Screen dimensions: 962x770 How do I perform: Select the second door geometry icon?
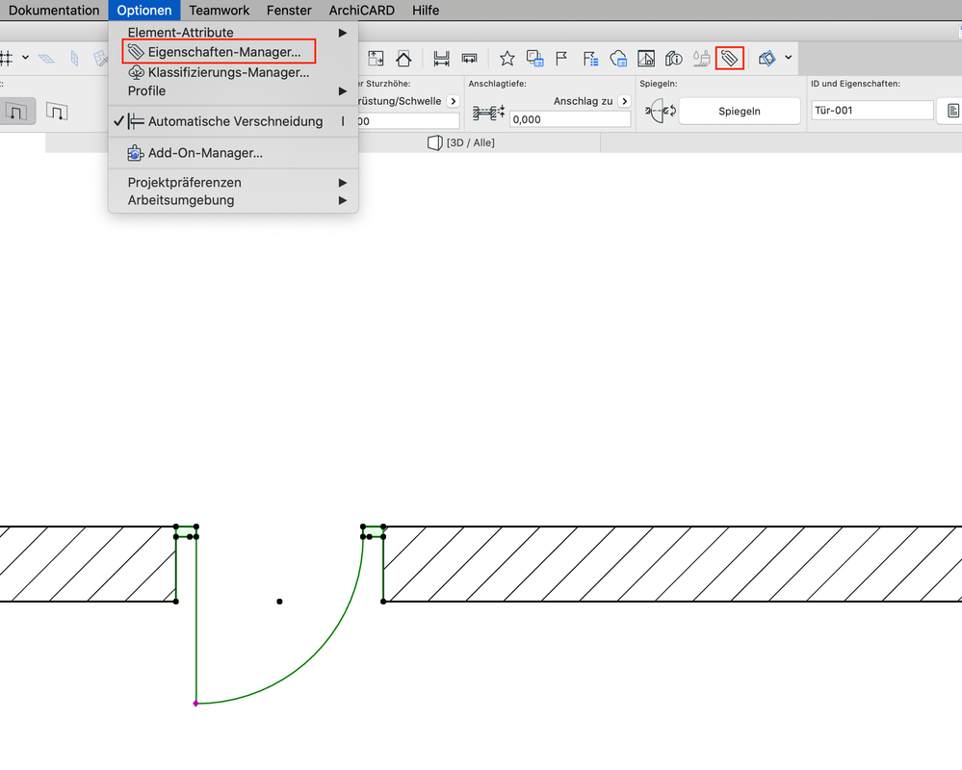57,112
